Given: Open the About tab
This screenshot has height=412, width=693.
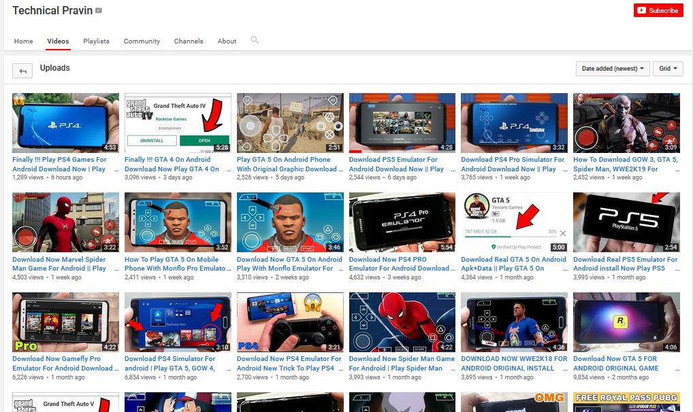Looking at the screenshot, I should tap(227, 41).
